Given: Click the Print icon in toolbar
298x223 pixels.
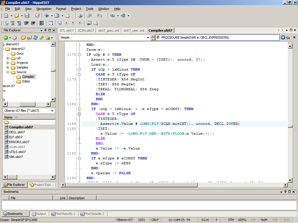Looking at the screenshot, I should [80, 16].
